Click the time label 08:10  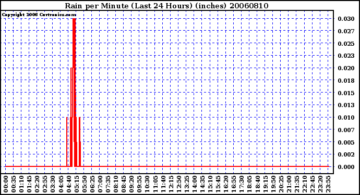[x=116, y=184]
